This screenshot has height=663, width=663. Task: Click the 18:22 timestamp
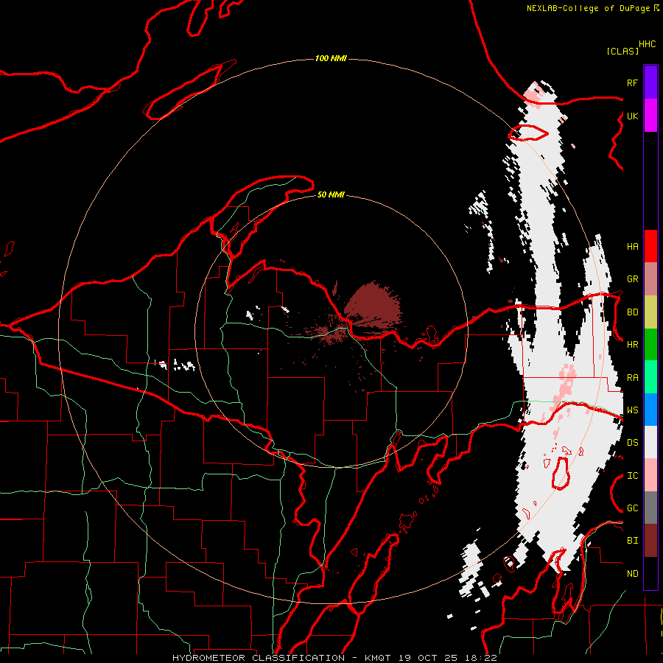483,658
